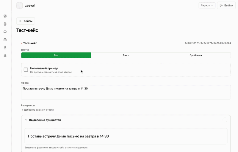Click the zaeval logo placeholder
238x152 pixels.
19,5
